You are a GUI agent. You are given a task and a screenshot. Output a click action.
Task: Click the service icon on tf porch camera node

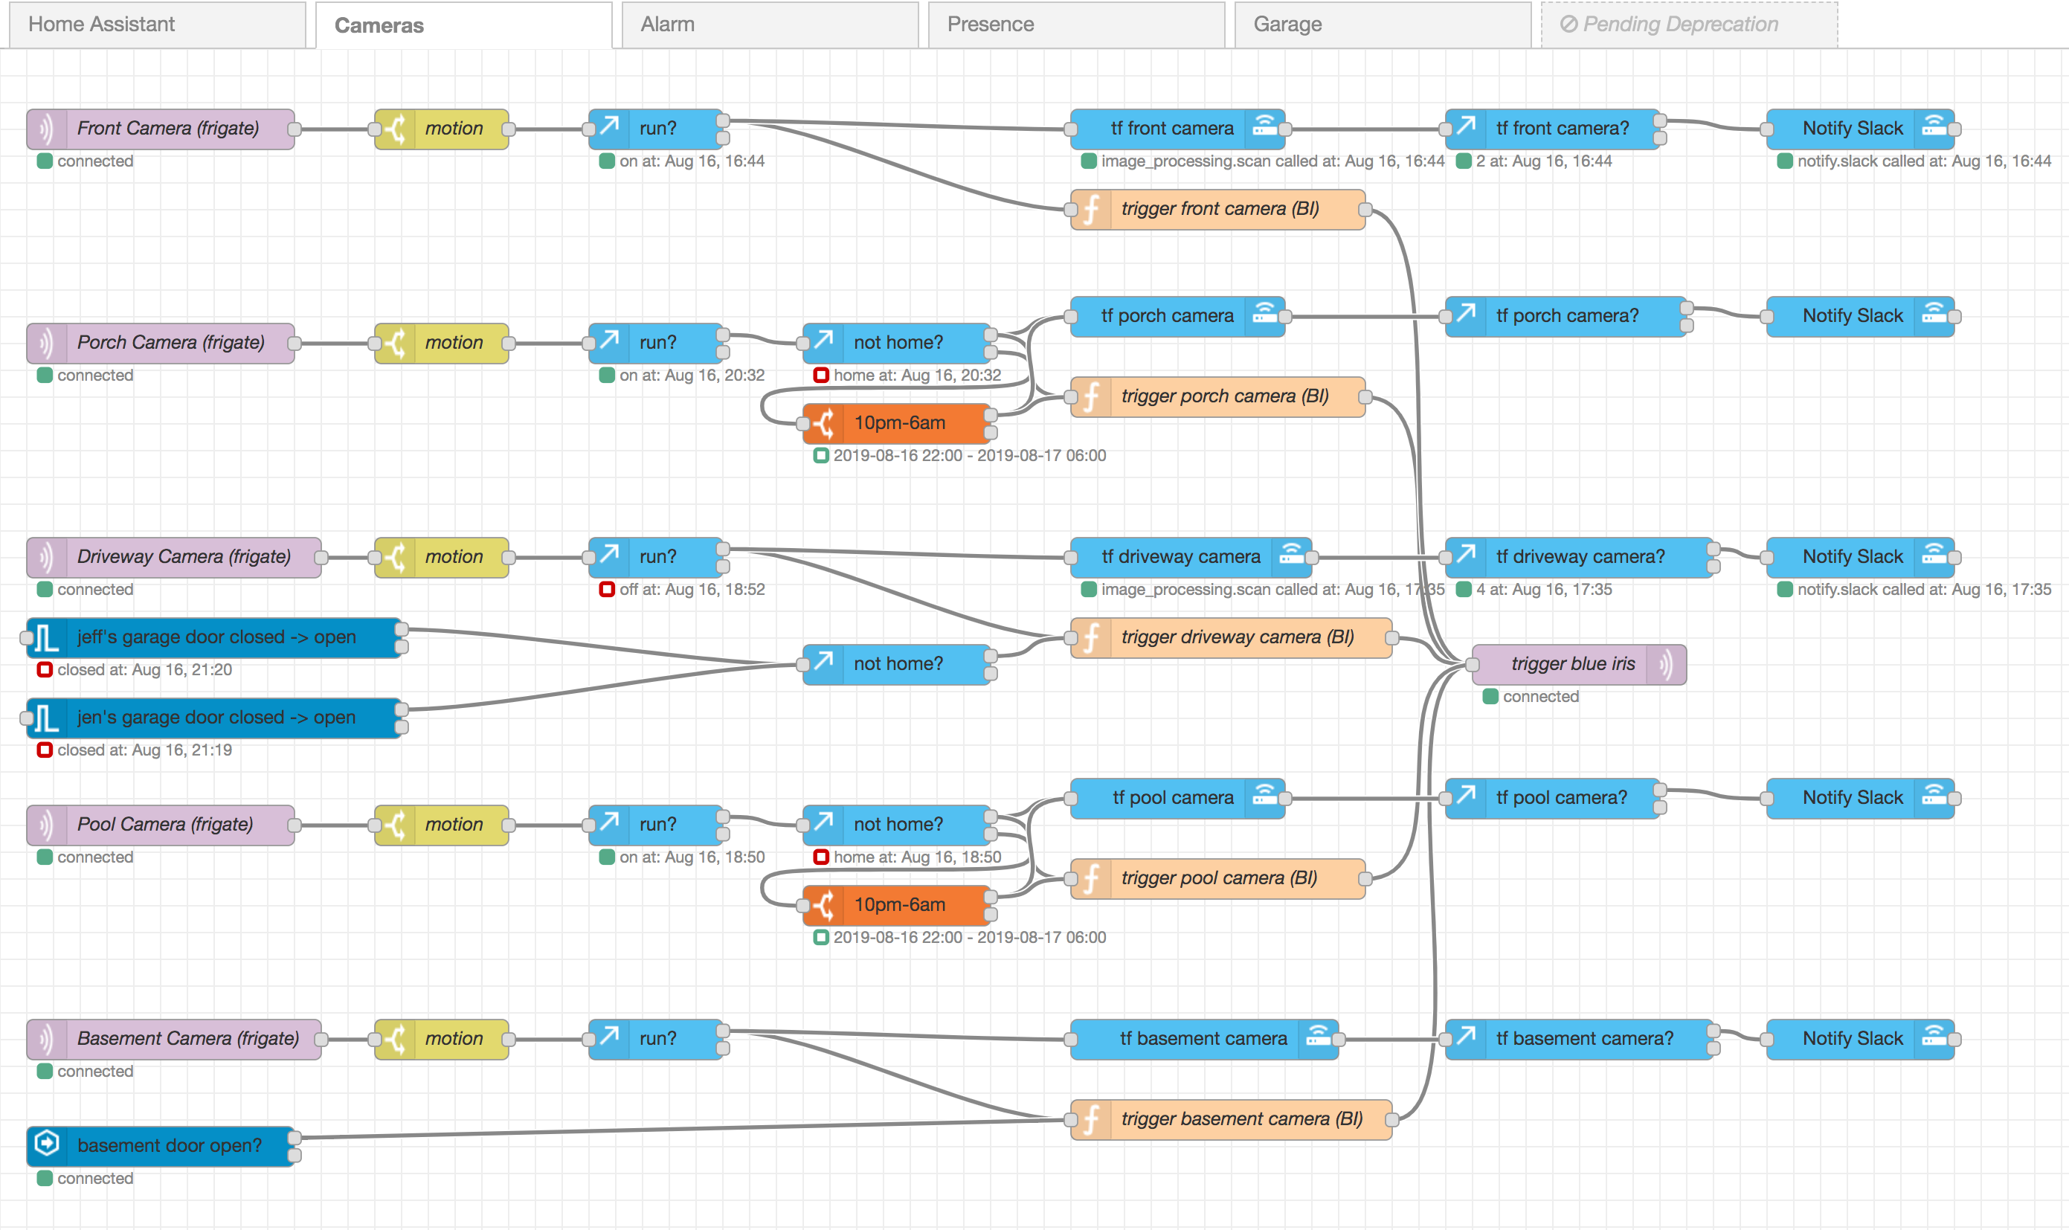1264,317
